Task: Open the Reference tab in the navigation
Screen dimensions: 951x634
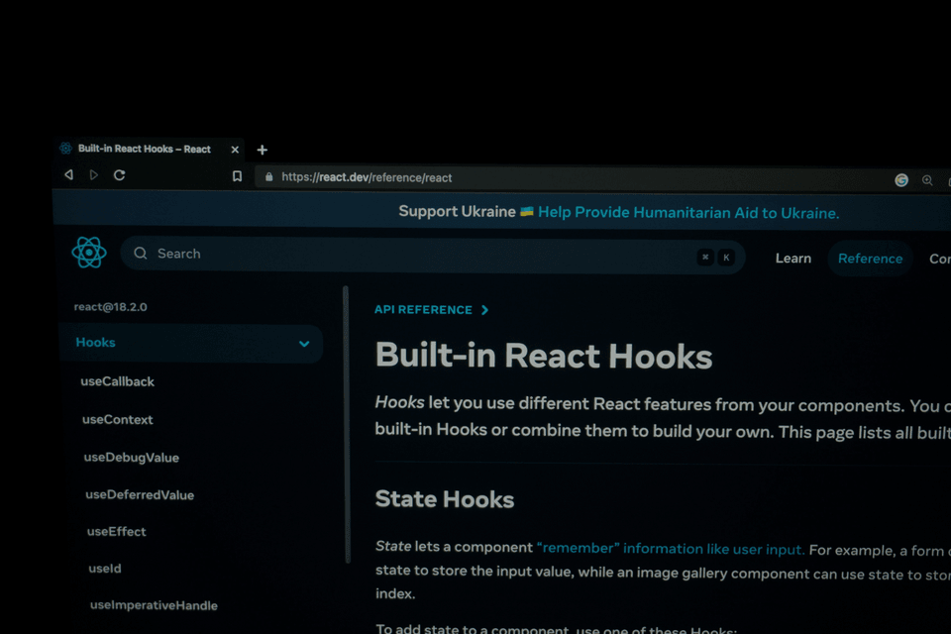Action: tap(870, 259)
